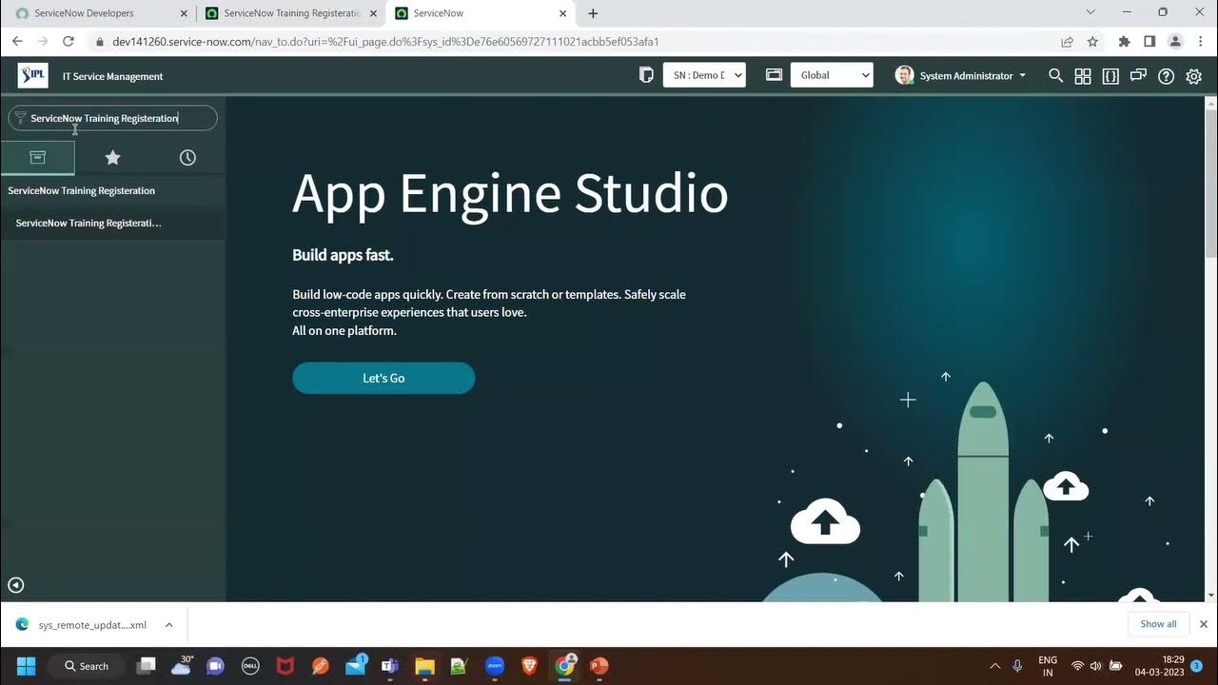Open the ENG IN language switcher
Image resolution: width=1218 pixels, height=685 pixels.
tap(1047, 666)
